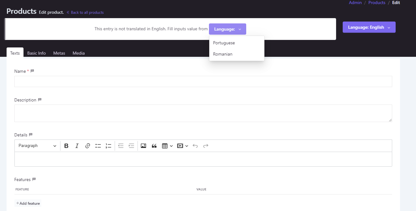
Task: Click the Add feature button
Action: 28,203
